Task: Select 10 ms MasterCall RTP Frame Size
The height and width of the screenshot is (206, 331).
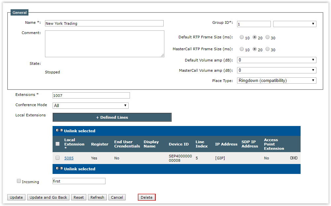Action: tap(242, 49)
